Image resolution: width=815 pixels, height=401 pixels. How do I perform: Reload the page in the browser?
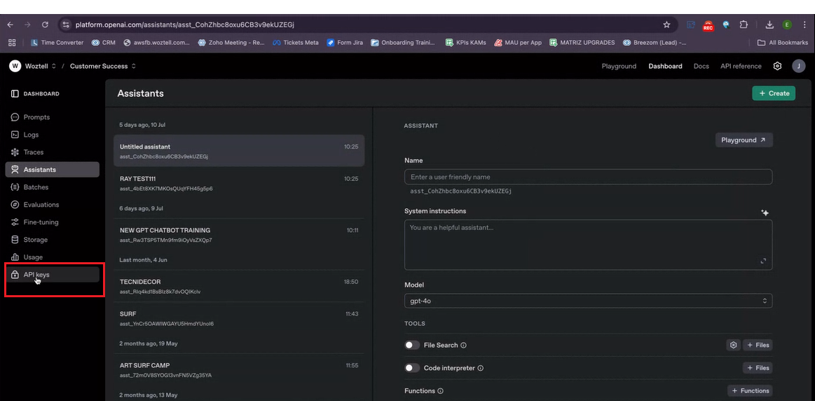pos(45,25)
